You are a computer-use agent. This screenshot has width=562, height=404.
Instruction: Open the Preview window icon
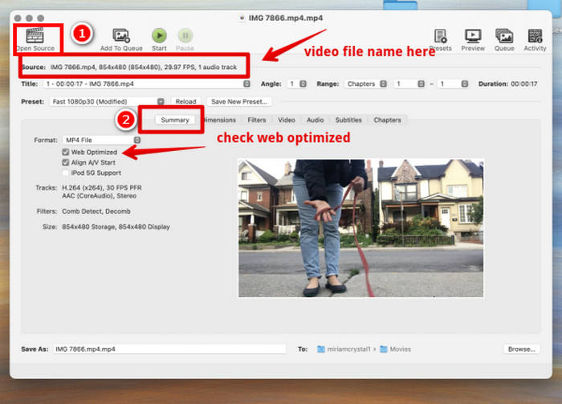coord(473,36)
